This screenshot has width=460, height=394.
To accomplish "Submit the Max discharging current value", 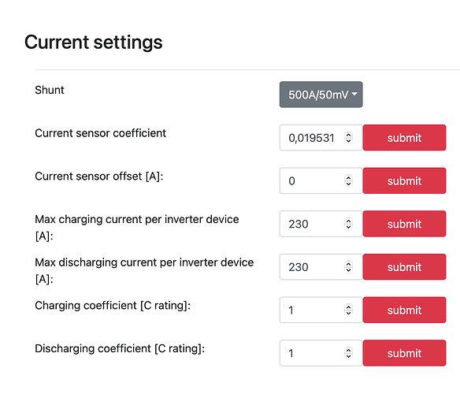I will click(x=404, y=267).
